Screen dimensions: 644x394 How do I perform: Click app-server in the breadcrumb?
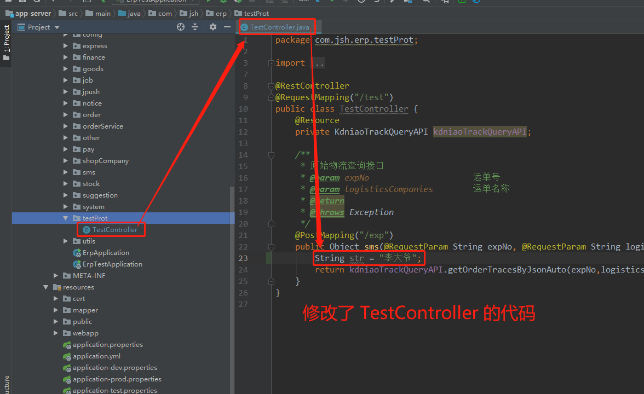point(33,14)
